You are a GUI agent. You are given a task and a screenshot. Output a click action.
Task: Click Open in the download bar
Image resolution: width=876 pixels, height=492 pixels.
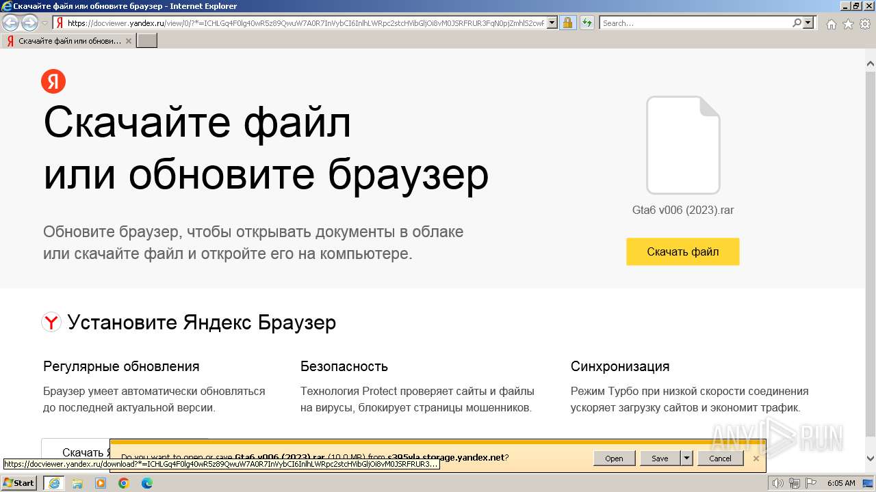coord(614,459)
